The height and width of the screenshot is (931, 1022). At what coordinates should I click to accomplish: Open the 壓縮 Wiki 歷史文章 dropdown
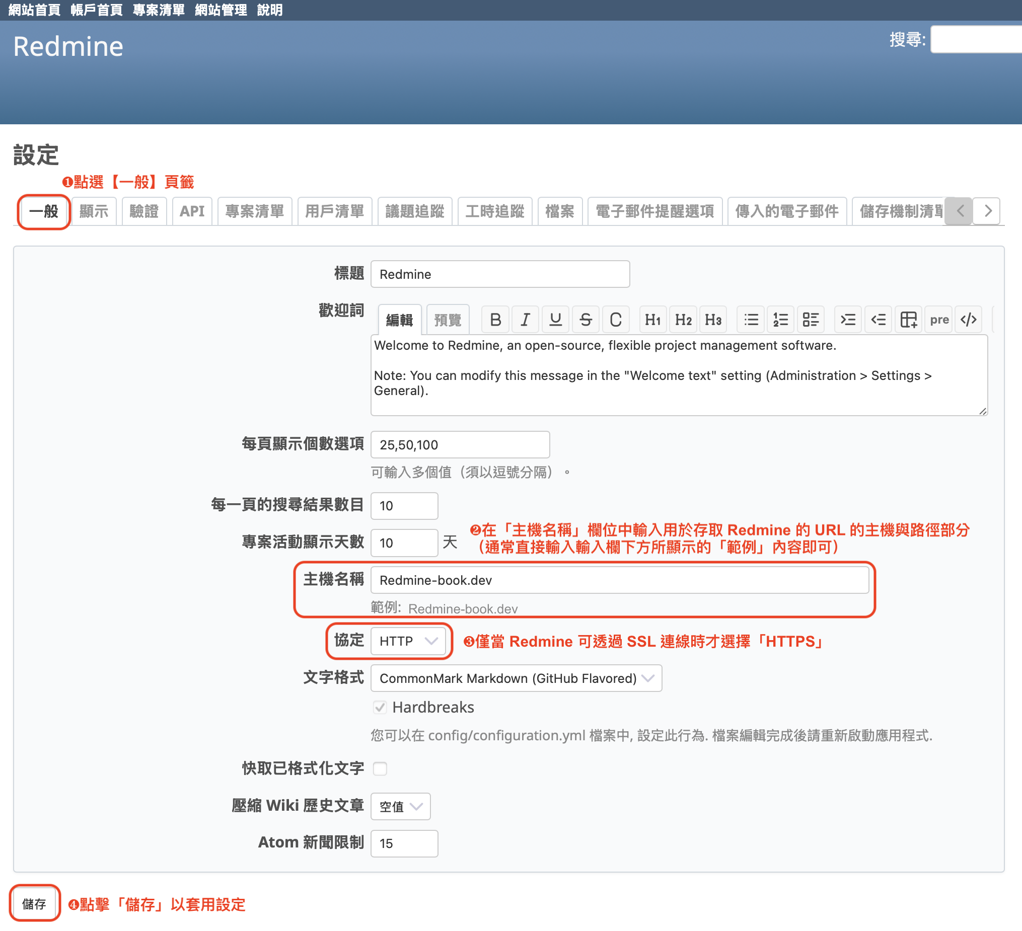(400, 806)
